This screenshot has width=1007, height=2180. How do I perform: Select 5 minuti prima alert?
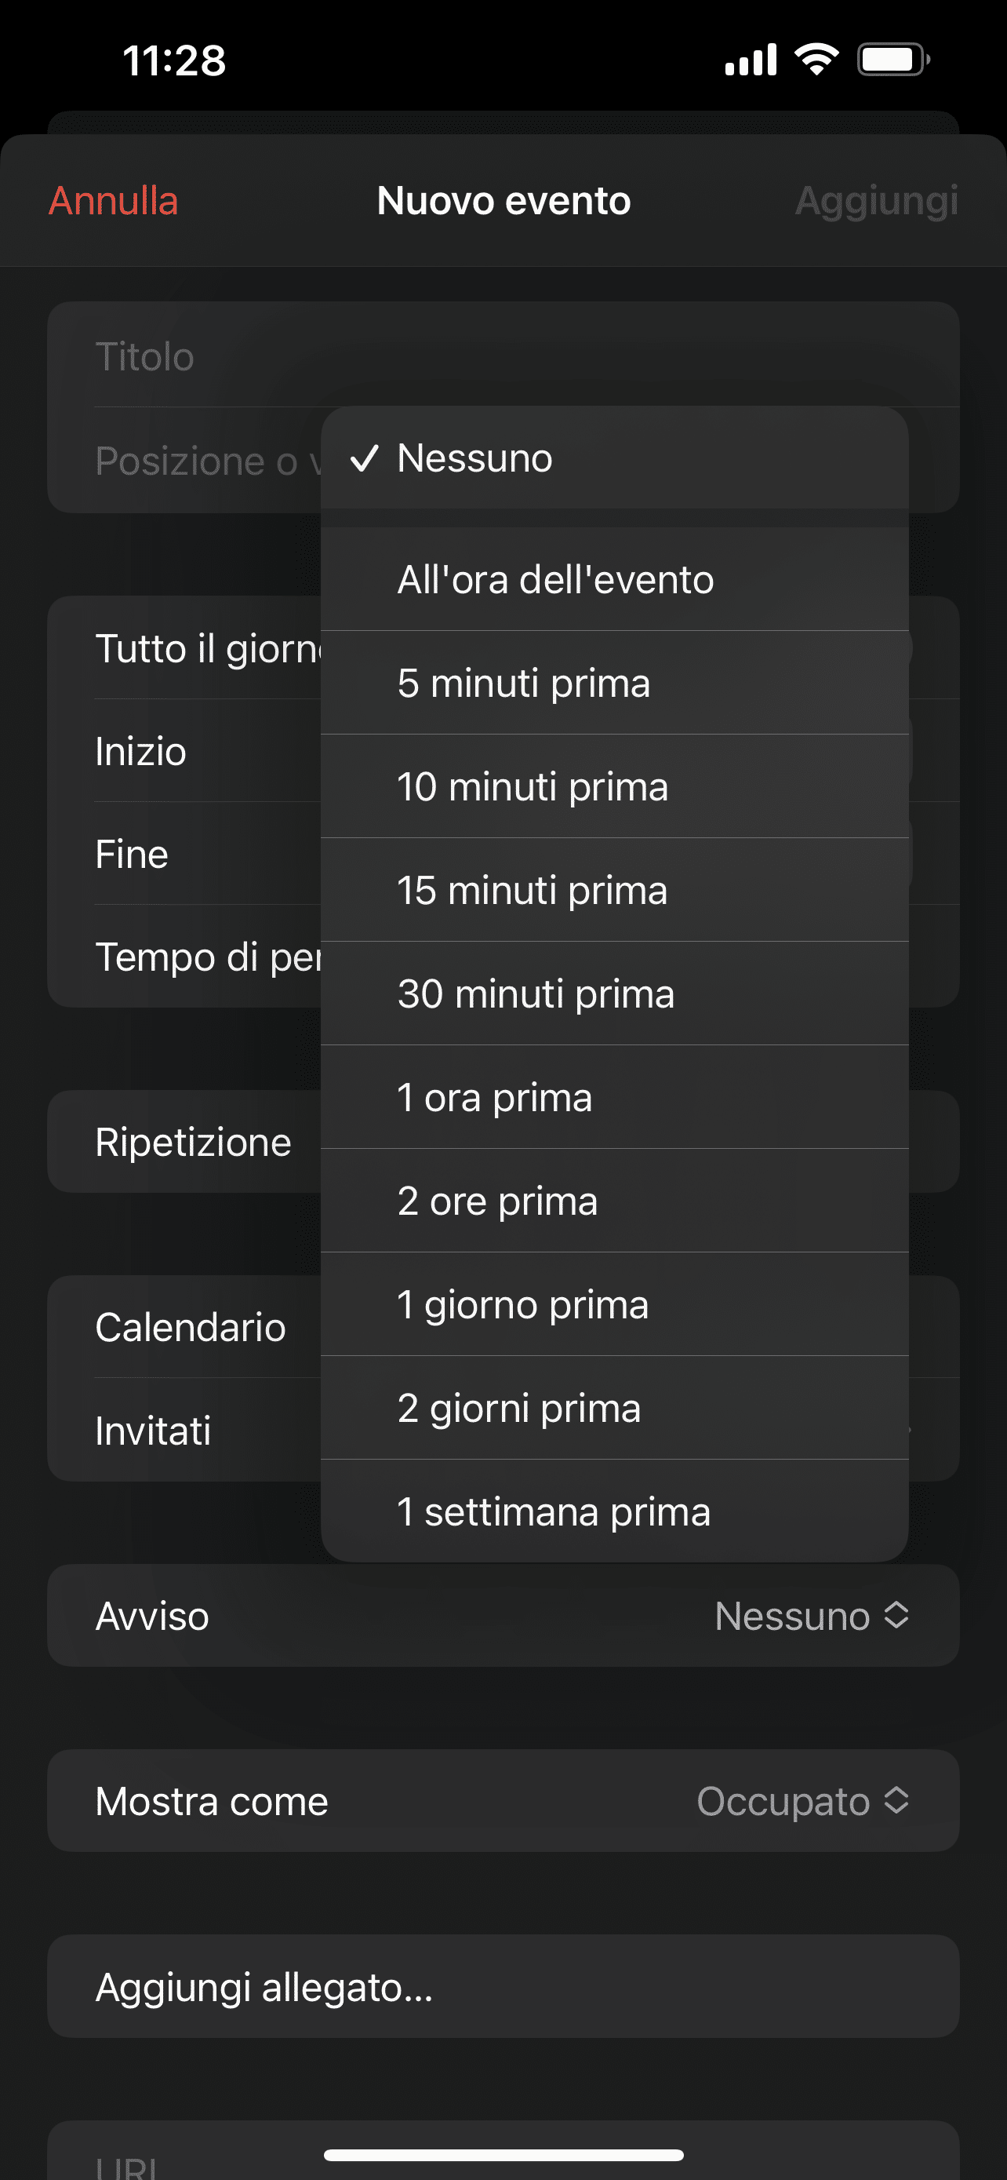click(614, 683)
